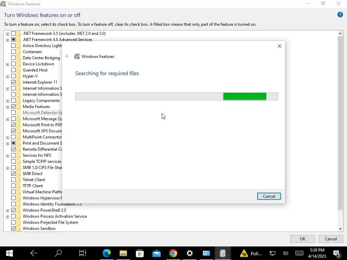Select Data Center Bridging row
This screenshot has height=260, width=347.
coord(41,58)
